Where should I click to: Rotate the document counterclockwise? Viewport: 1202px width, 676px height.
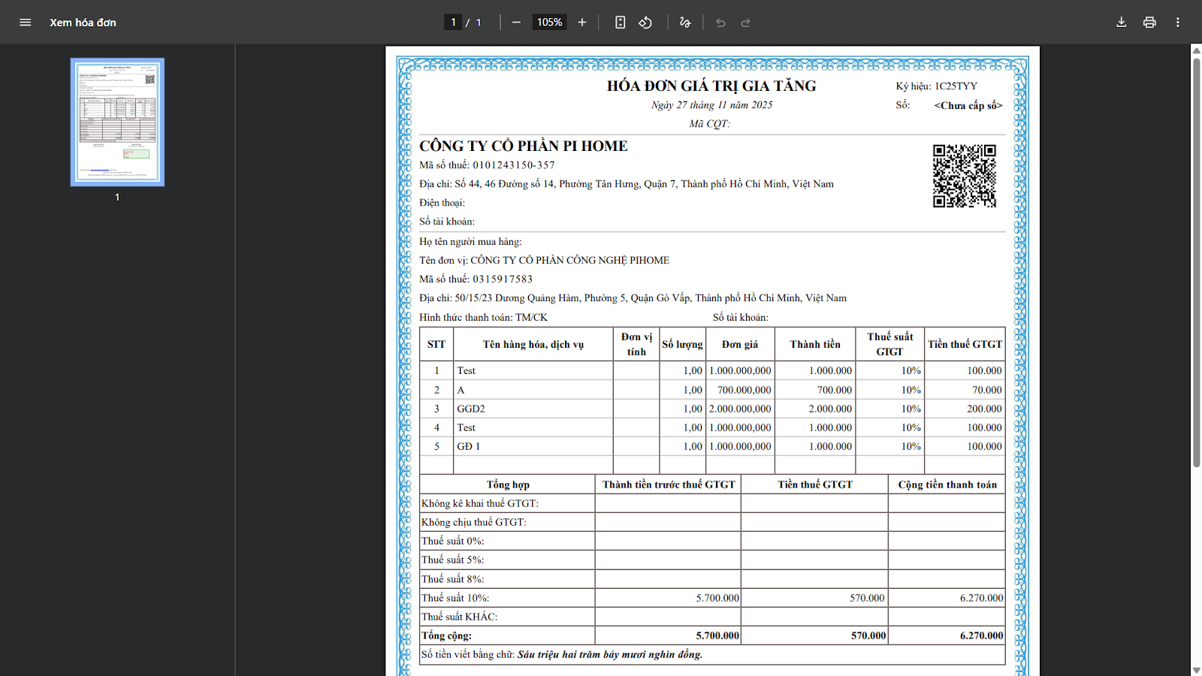(x=645, y=23)
